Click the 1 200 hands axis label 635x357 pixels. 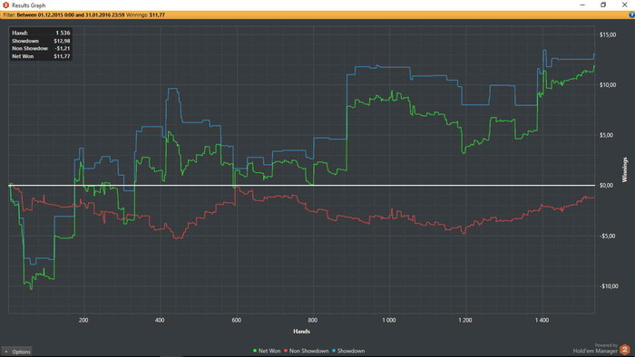(464, 320)
